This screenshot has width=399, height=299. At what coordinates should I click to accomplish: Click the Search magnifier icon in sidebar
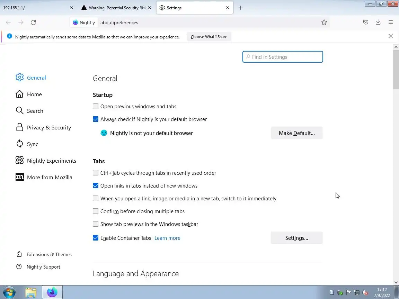click(x=20, y=111)
